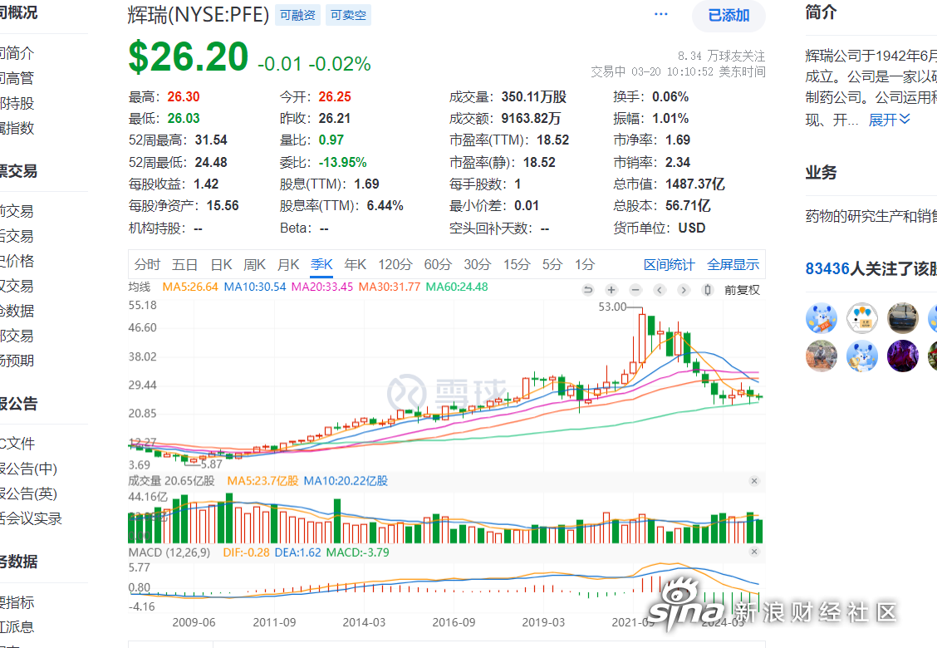Switch chart to 5分 interval
The height and width of the screenshot is (648, 937).
tap(552, 264)
